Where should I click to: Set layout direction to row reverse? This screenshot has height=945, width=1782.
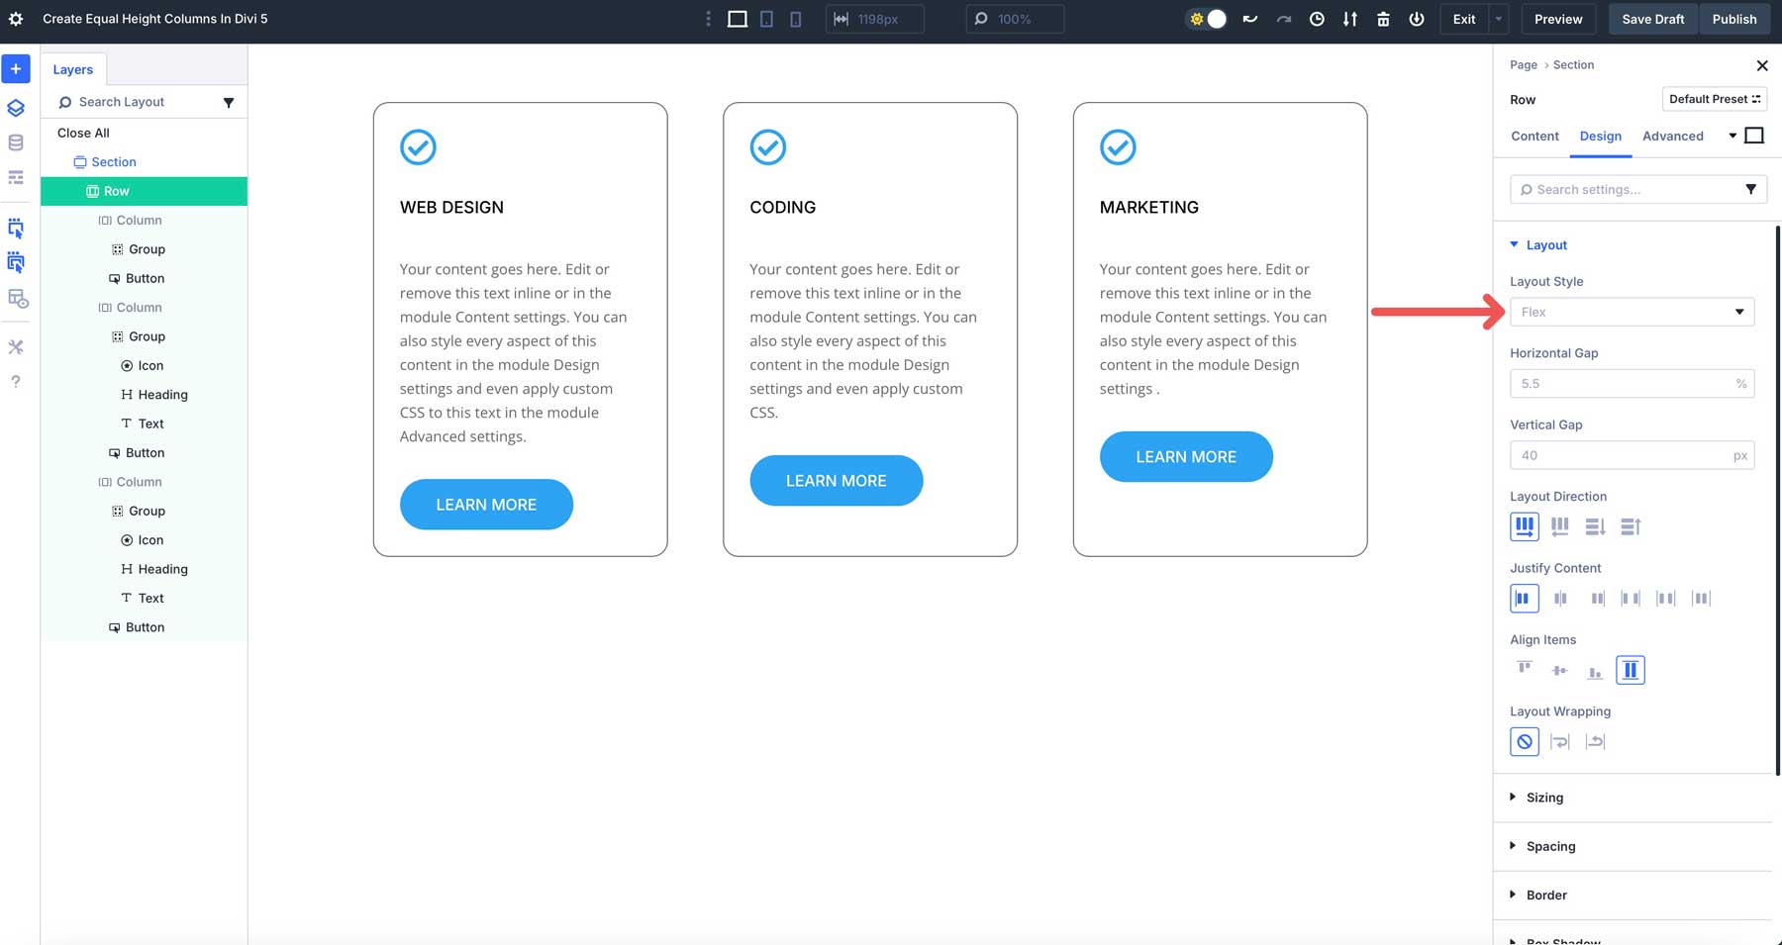click(1560, 526)
